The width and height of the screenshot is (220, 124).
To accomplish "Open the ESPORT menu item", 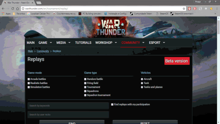I will [x=155, y=43].
